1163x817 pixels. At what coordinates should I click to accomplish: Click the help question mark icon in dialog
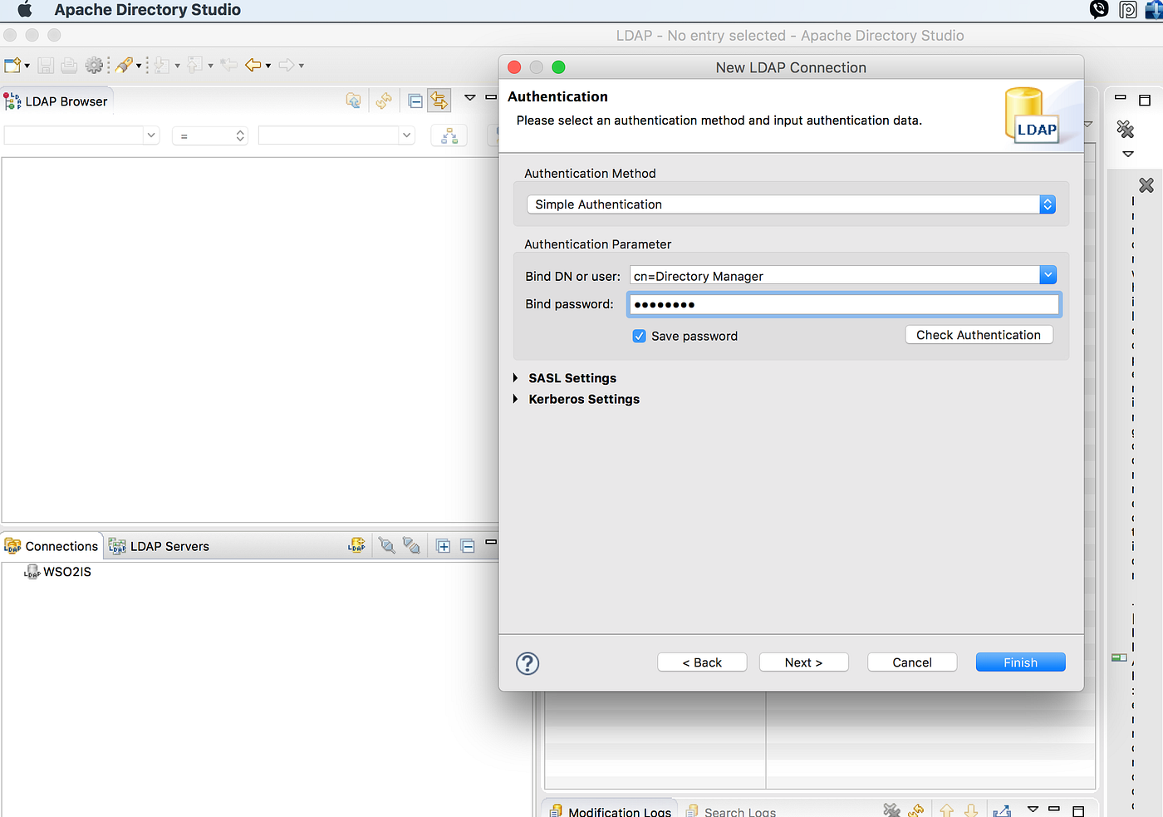528,663
